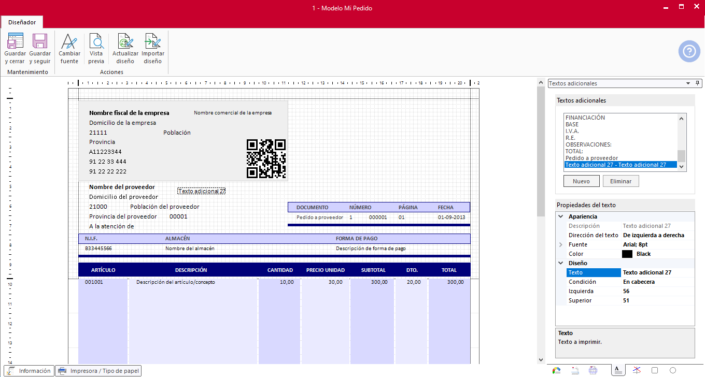Click the Izquierda value 56
Image resolution: width=705 pixels, height=377 pixels.
click(657, 291)
